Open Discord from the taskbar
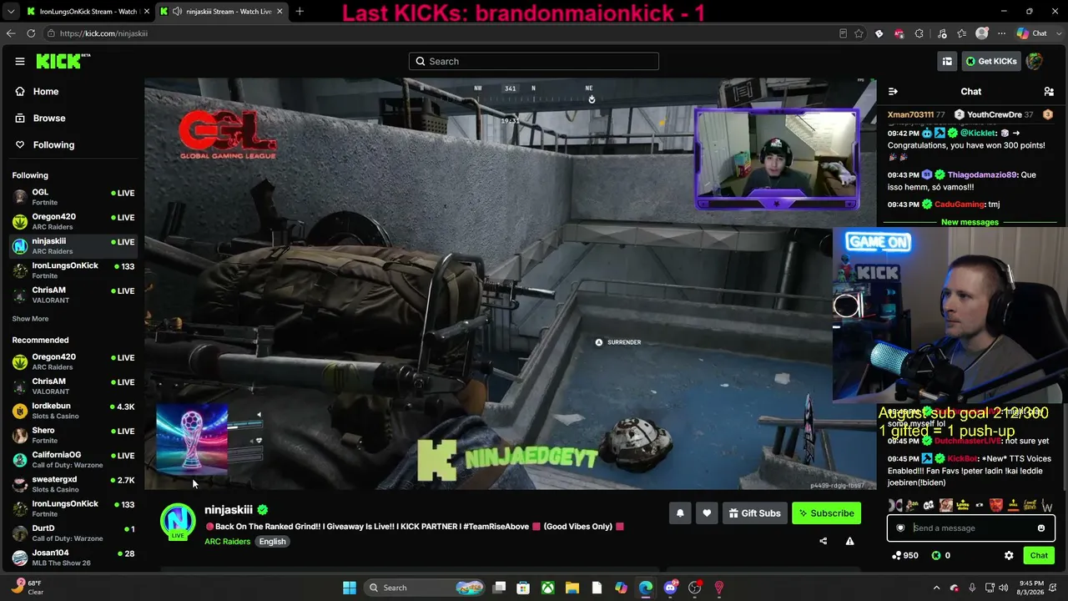 (x=670, y=588)
